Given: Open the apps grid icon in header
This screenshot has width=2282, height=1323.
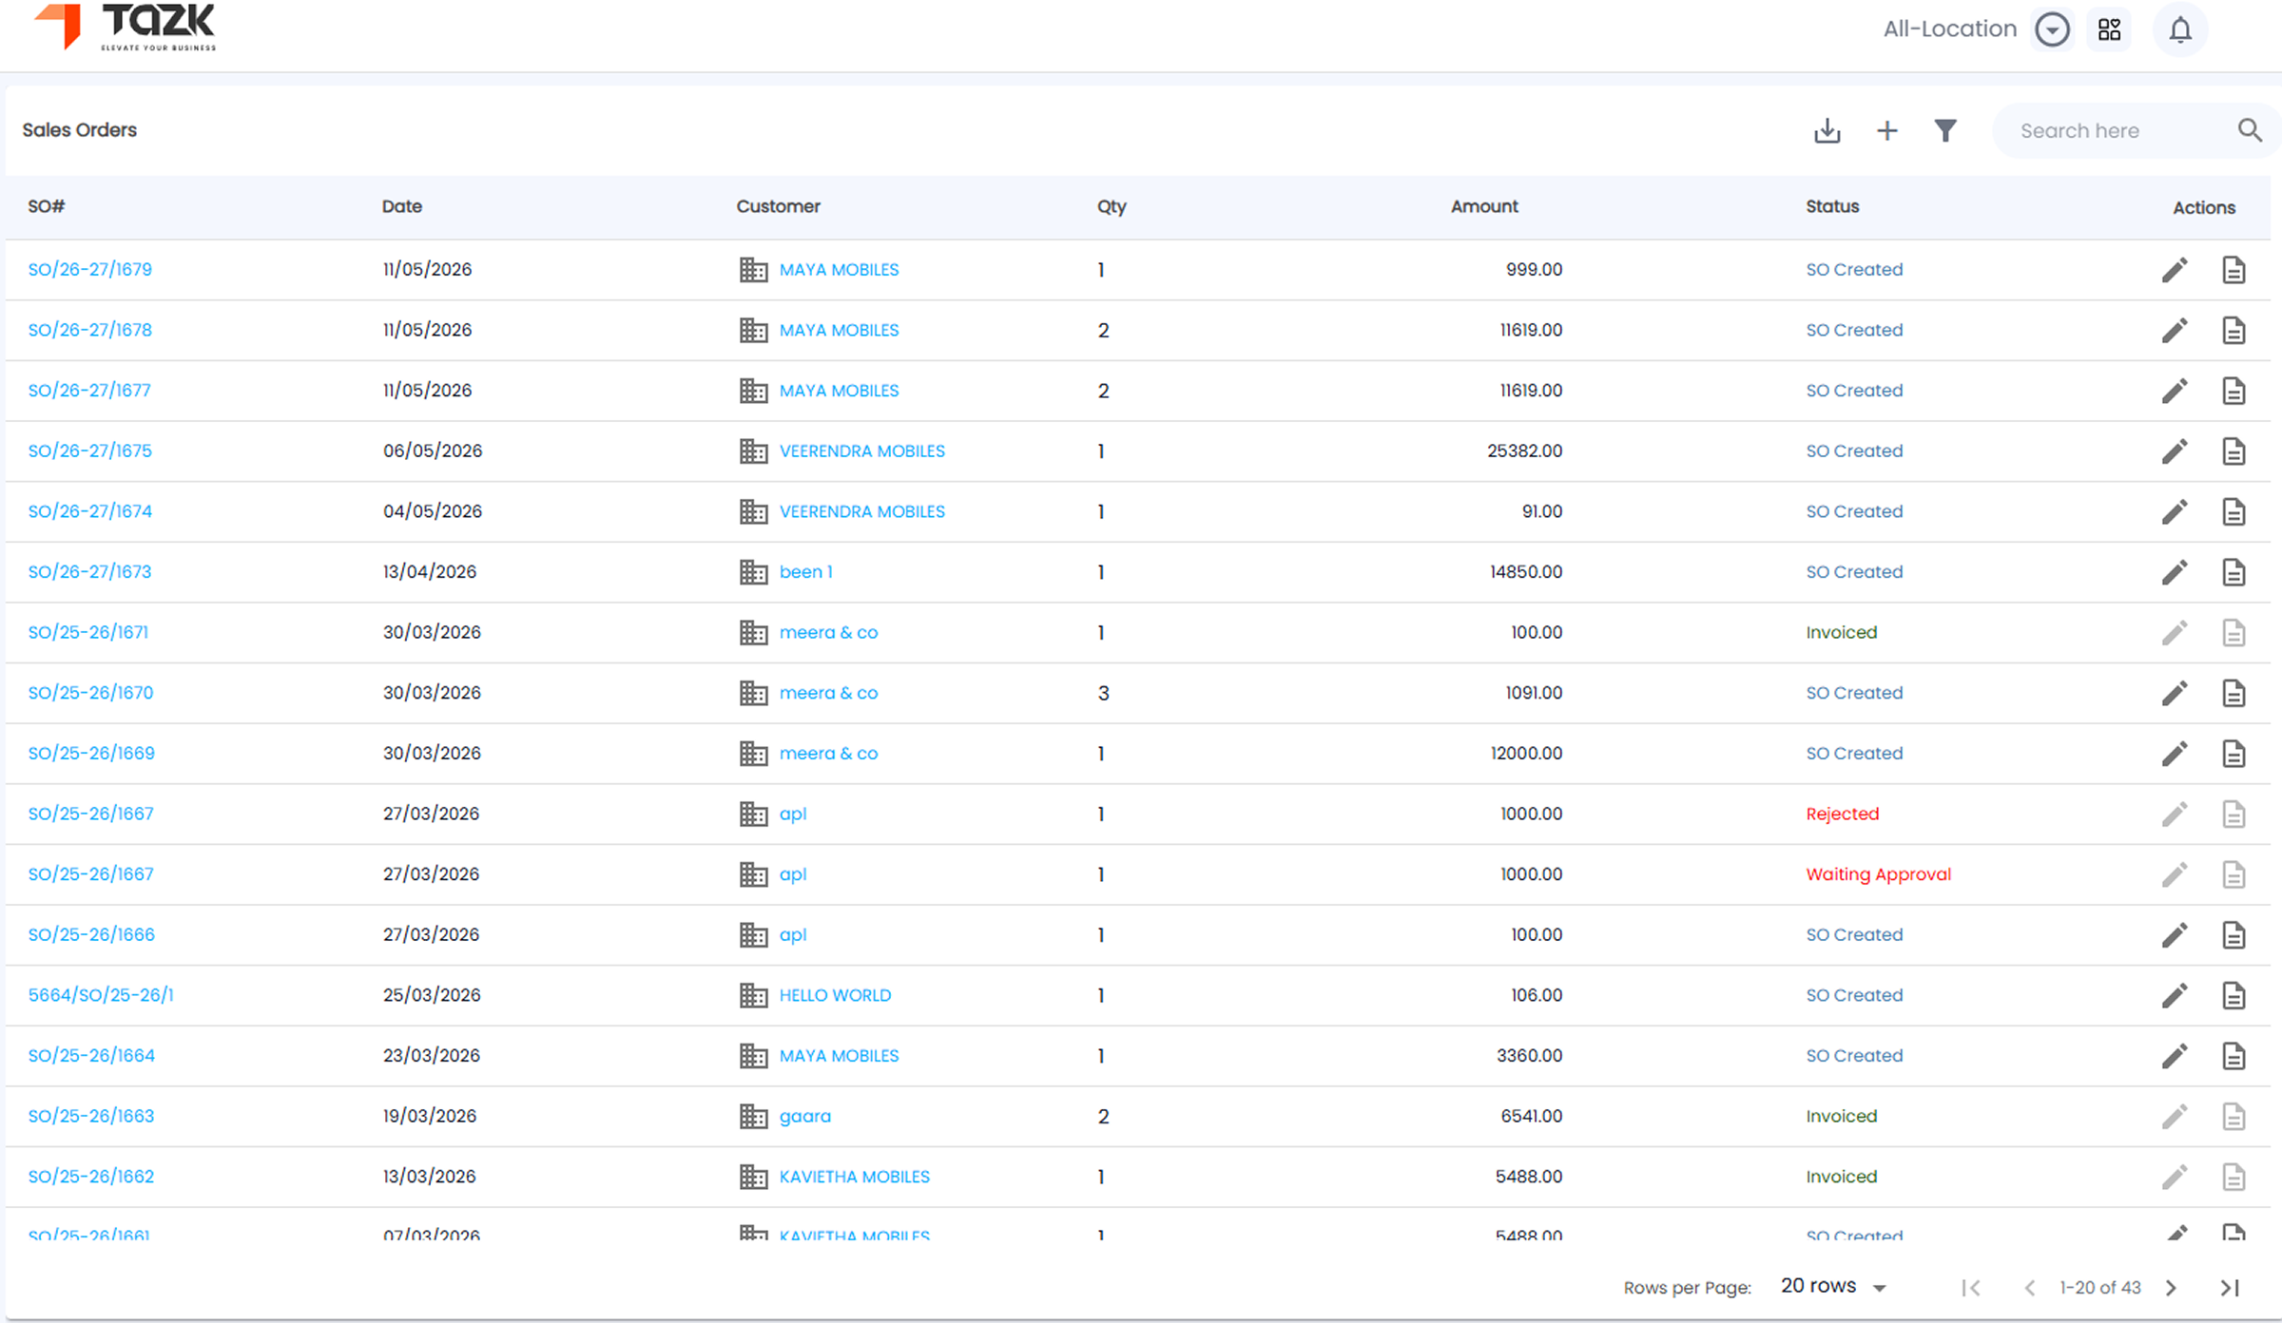Looking at the screenshot, I should tap(2109, 29).
